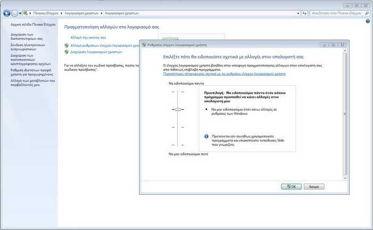Click the Προεπιλογή bold description heading
This screenshot has height=230, width=373.
point(245,97)
